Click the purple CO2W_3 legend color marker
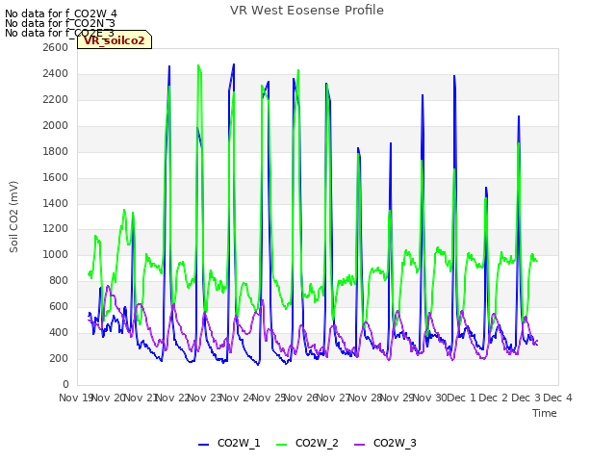 (x=359, y=445)
